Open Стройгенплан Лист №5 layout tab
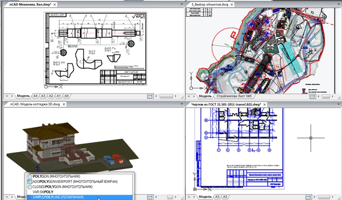Viewport: 342px width, 200px height. coord(234,96)
